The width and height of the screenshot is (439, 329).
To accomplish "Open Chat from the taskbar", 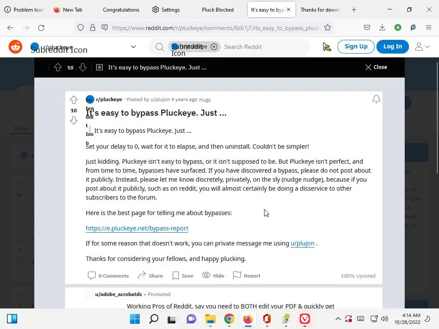I will point(192,319).
